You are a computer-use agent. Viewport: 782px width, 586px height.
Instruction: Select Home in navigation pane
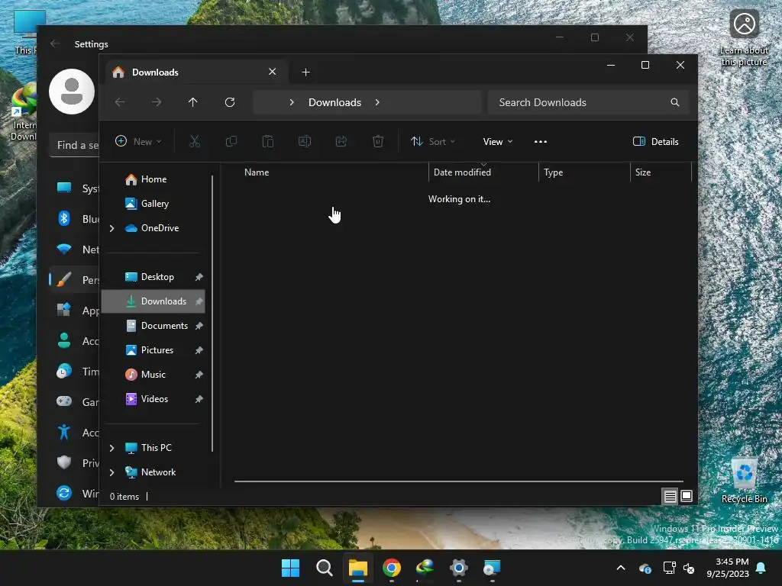(x=153, y=179)
